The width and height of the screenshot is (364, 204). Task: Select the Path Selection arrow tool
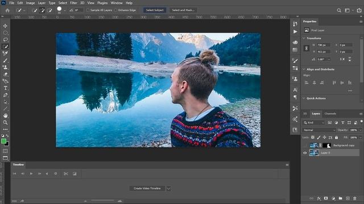point(5,102)
